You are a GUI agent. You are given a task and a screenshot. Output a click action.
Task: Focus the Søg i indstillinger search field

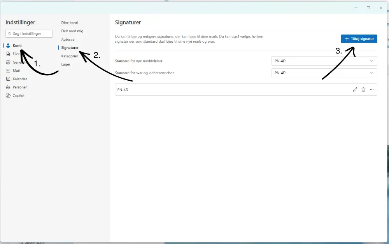[x=29, y=34]
